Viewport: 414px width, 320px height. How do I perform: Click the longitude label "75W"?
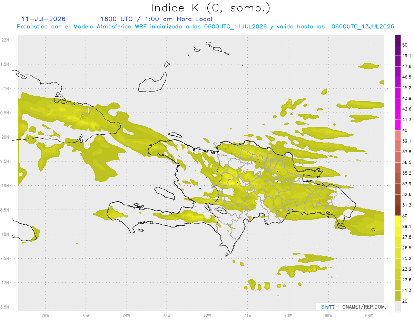point(86,315)
